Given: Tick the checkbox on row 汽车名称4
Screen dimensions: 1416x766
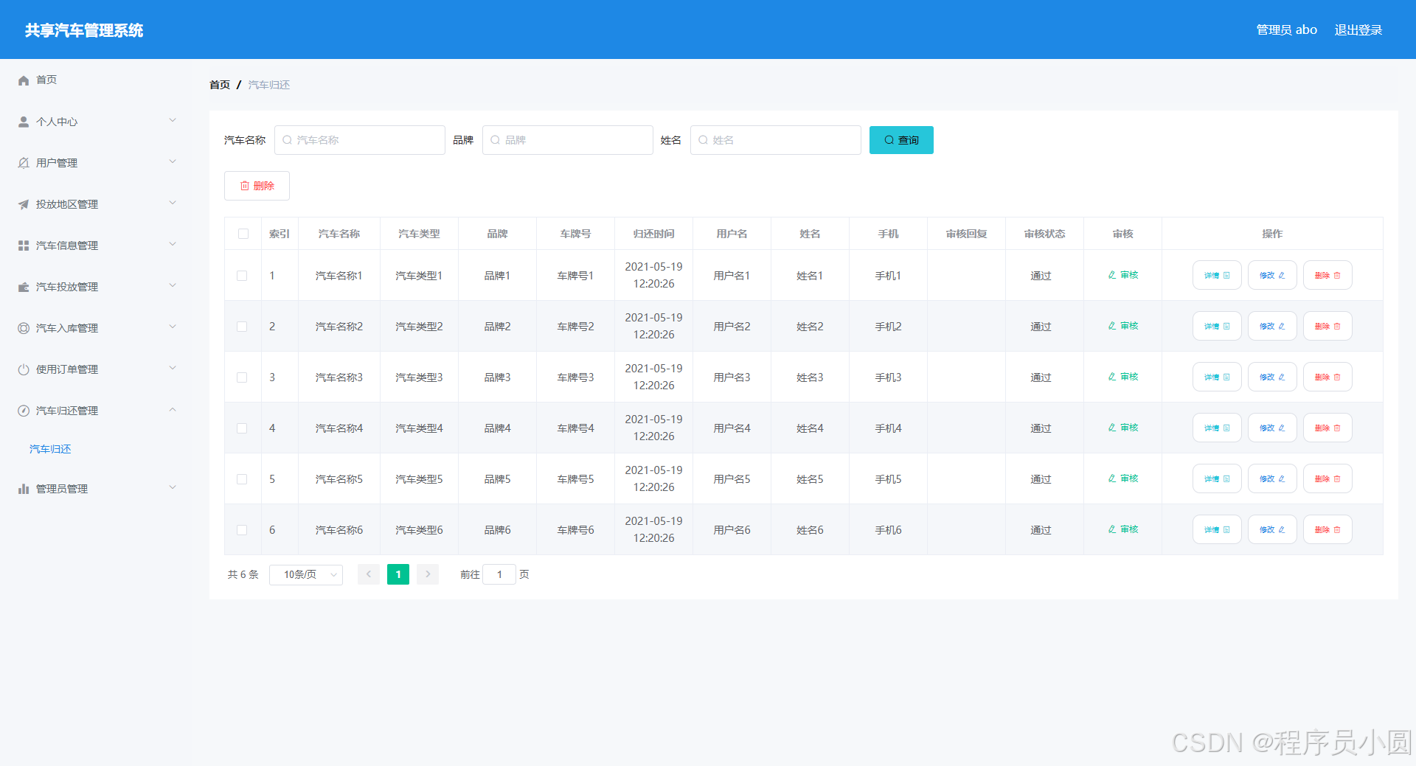Looking at the screenshot, I should tap(242, 428).
